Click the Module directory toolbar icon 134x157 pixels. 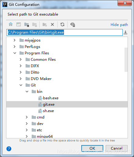pos(34,25)
